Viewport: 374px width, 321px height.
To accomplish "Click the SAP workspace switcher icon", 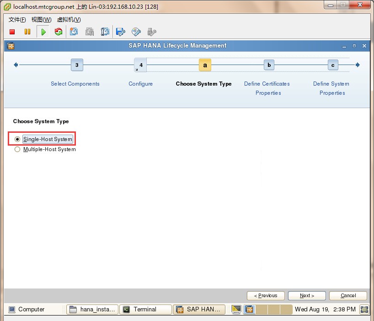I will click(x=249, y=310).
